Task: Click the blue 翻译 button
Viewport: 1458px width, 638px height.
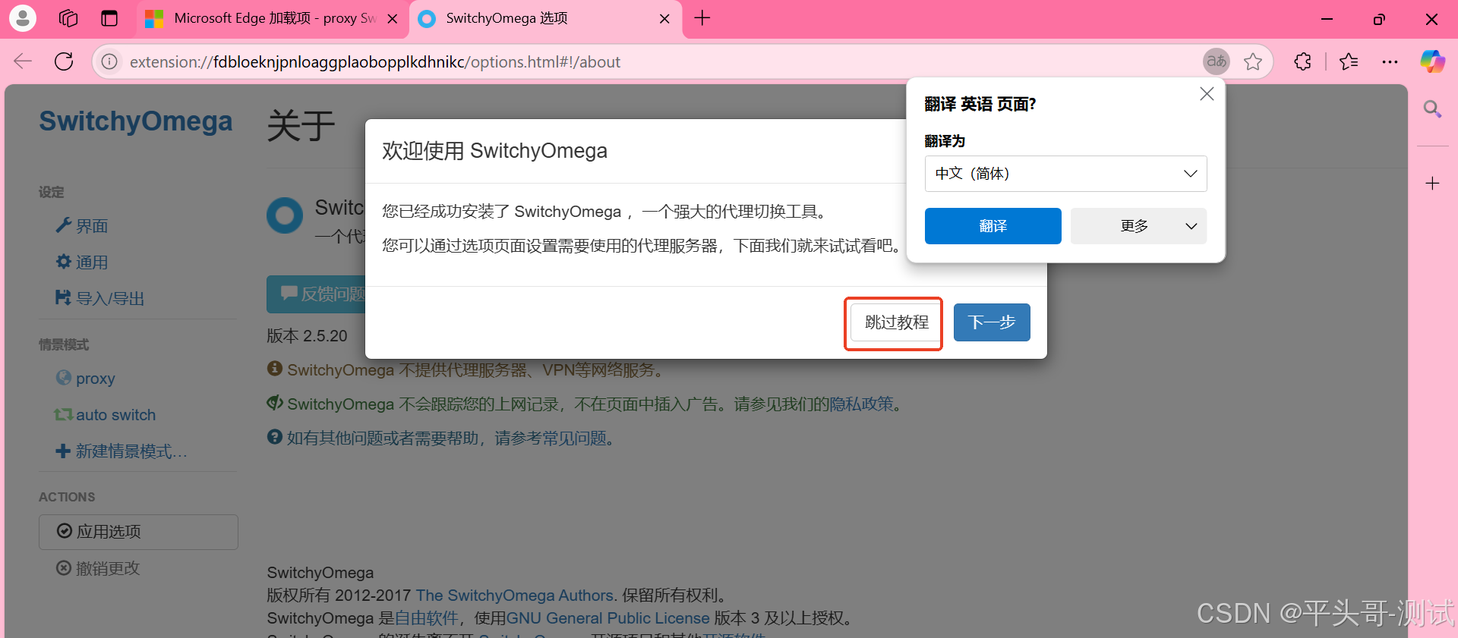Action: pos(993,226)
